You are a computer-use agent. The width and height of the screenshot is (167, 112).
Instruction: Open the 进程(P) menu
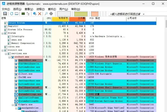pos(41,9)
